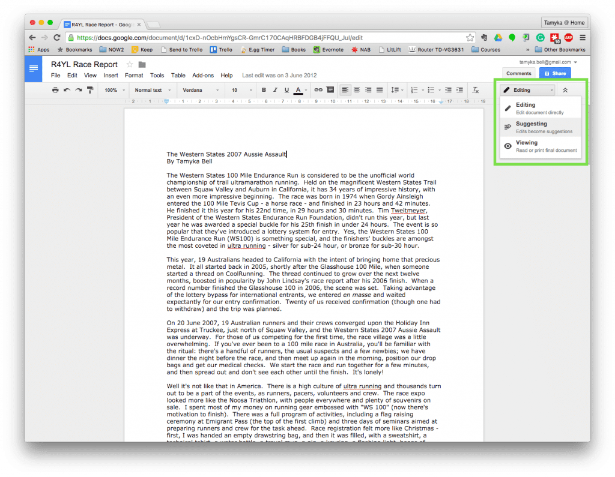Open the Edit menu
The height and width of the screenshot is (477, 615).
click(x=72, y=75)
